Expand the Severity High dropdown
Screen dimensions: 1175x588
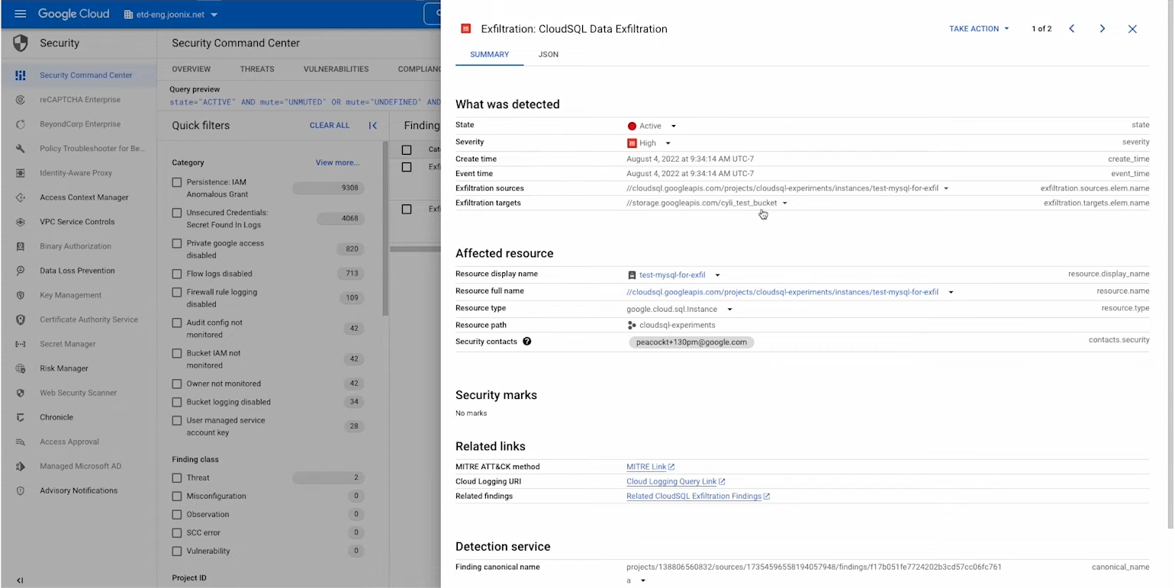(x=668, y=143)
